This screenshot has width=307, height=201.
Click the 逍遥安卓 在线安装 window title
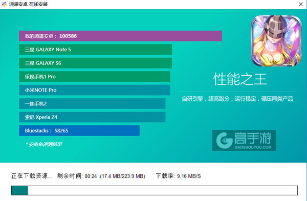(28, 4)
